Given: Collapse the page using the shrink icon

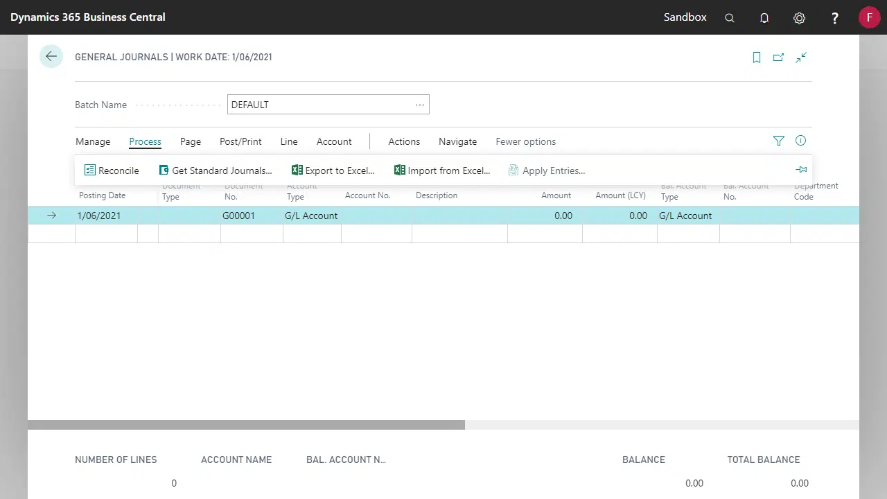Looking at the screenshot, I should (801, 58).
